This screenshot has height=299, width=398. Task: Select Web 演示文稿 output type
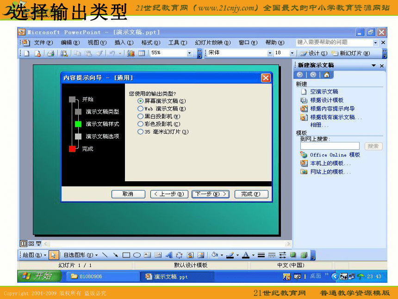[x=162, y=108]
